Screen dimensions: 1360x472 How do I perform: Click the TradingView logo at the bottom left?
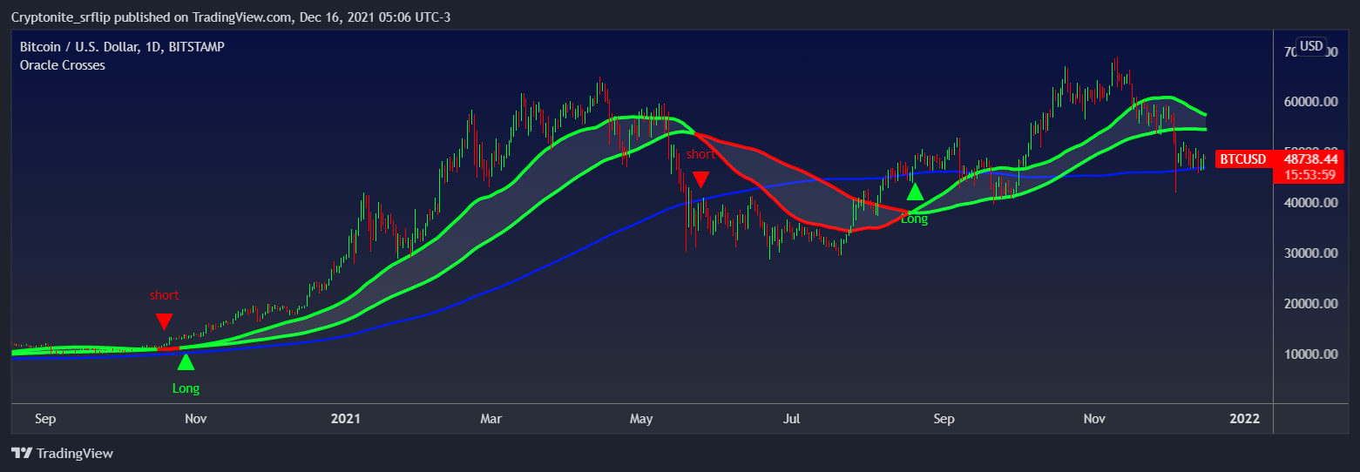(x=62, y=453)
